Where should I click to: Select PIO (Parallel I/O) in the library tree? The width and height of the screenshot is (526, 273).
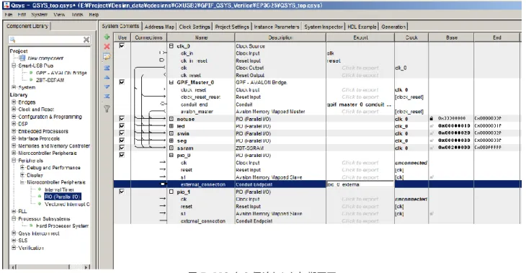coord(63,197)
